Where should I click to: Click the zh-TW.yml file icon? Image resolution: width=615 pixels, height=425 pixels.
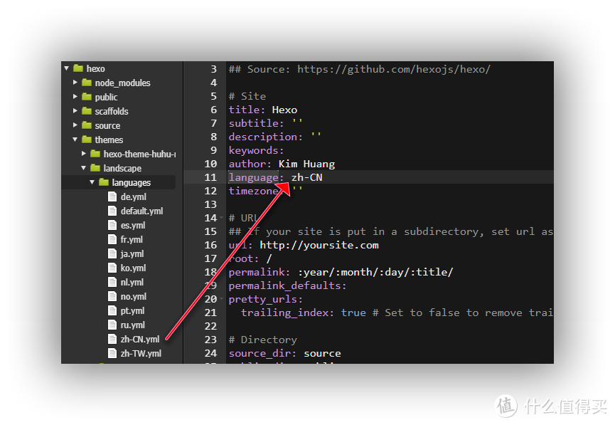[x=112, y=353]
